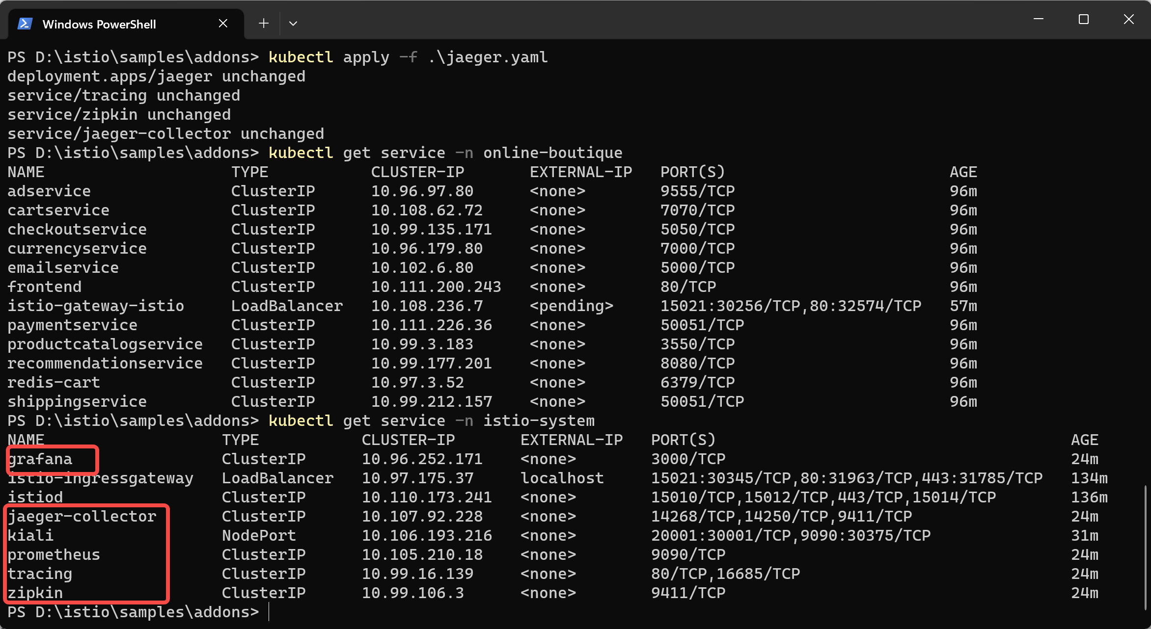1151x629 pixels.
Task: Click the 'currencyservice' service name
Action: click(77, 249)
